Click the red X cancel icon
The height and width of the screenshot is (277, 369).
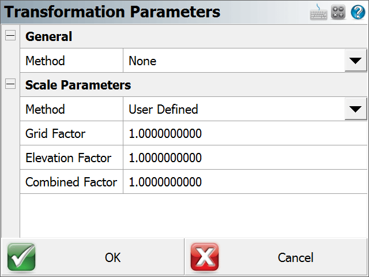[205, 257]
